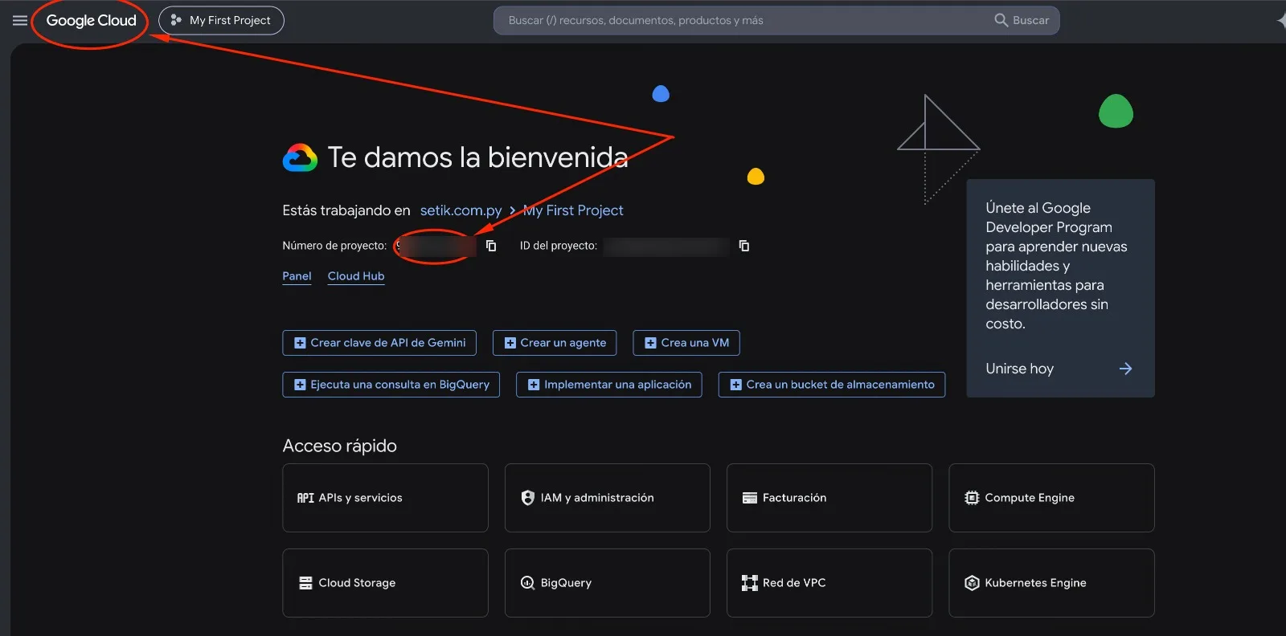Click Unirse hoy link
This screenshot has width=1286, height=636.
pos(1019,369)
